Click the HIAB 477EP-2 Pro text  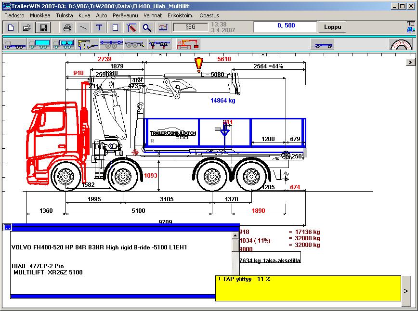[x=38, y=266]
